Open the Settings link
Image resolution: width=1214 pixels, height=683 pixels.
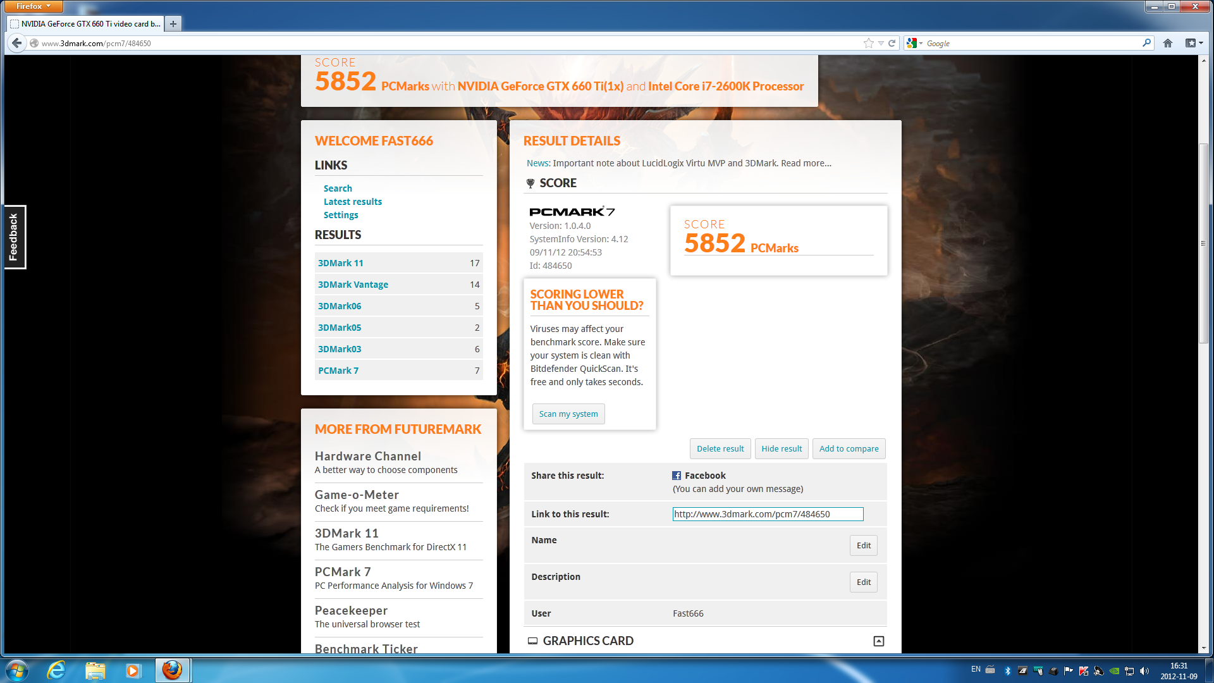[x=341, y=215]
